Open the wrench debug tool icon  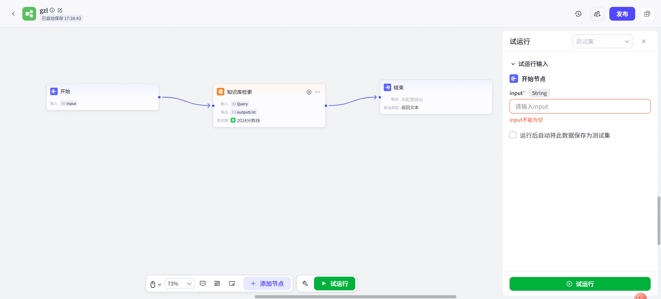tap(305, 284)
